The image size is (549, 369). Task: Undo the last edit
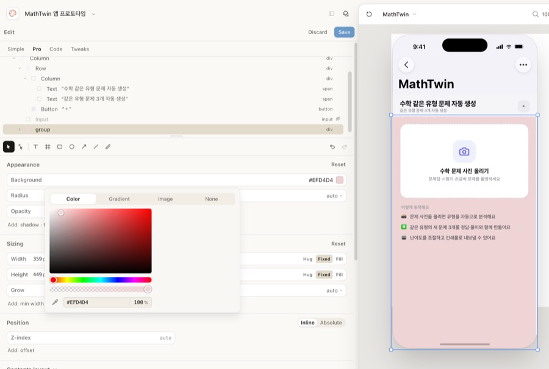click(x=332, y=147)
